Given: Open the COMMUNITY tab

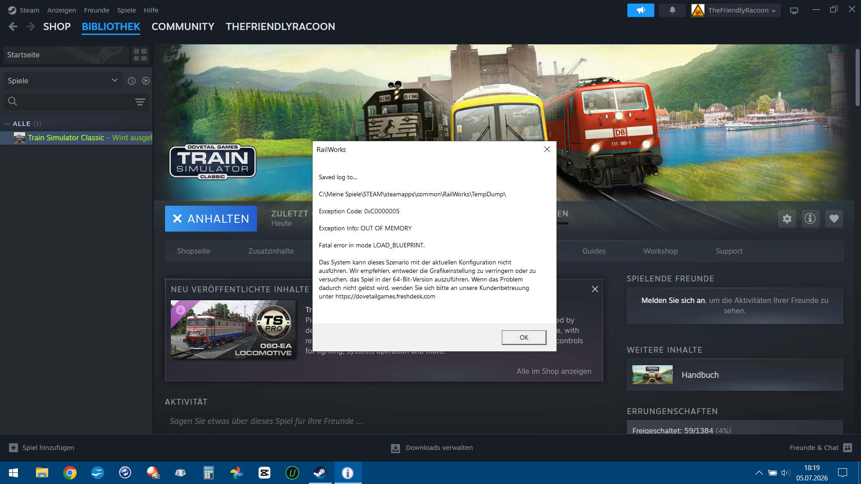Looking at the screenshot, I should point(183,27).
